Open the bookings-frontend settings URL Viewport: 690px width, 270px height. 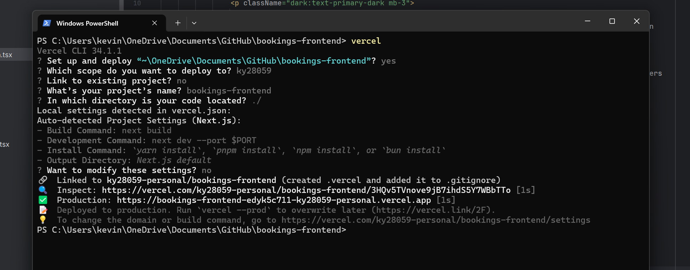pyautogui.click(x=436, y=220)
